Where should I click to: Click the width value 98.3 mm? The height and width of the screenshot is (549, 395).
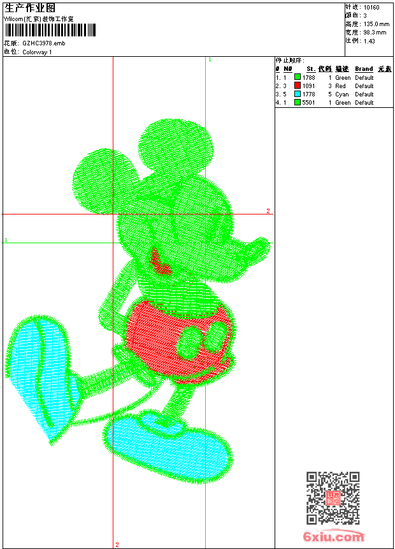[375, 33]
